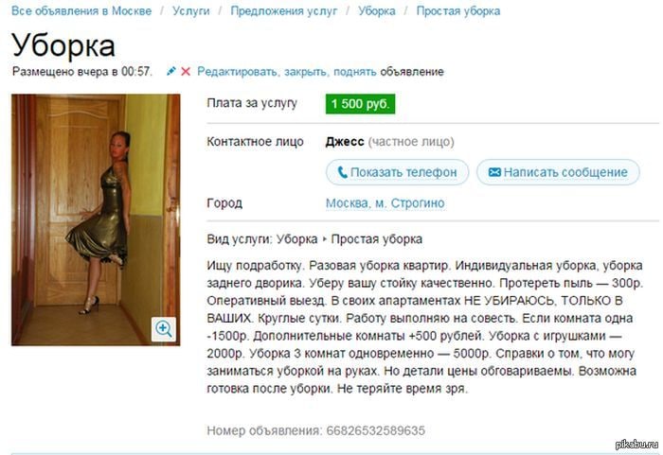Image resolution: width=663 pixels, height=455 pixels.
Task: Click the red X close-ad icon
Action: pos(186,71)
